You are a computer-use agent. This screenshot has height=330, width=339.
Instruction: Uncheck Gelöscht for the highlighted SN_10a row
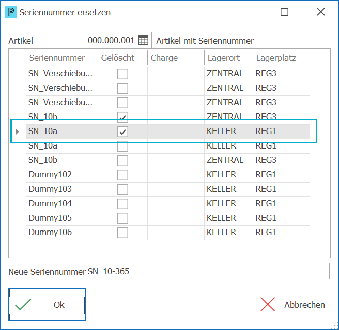coord(122,131)
